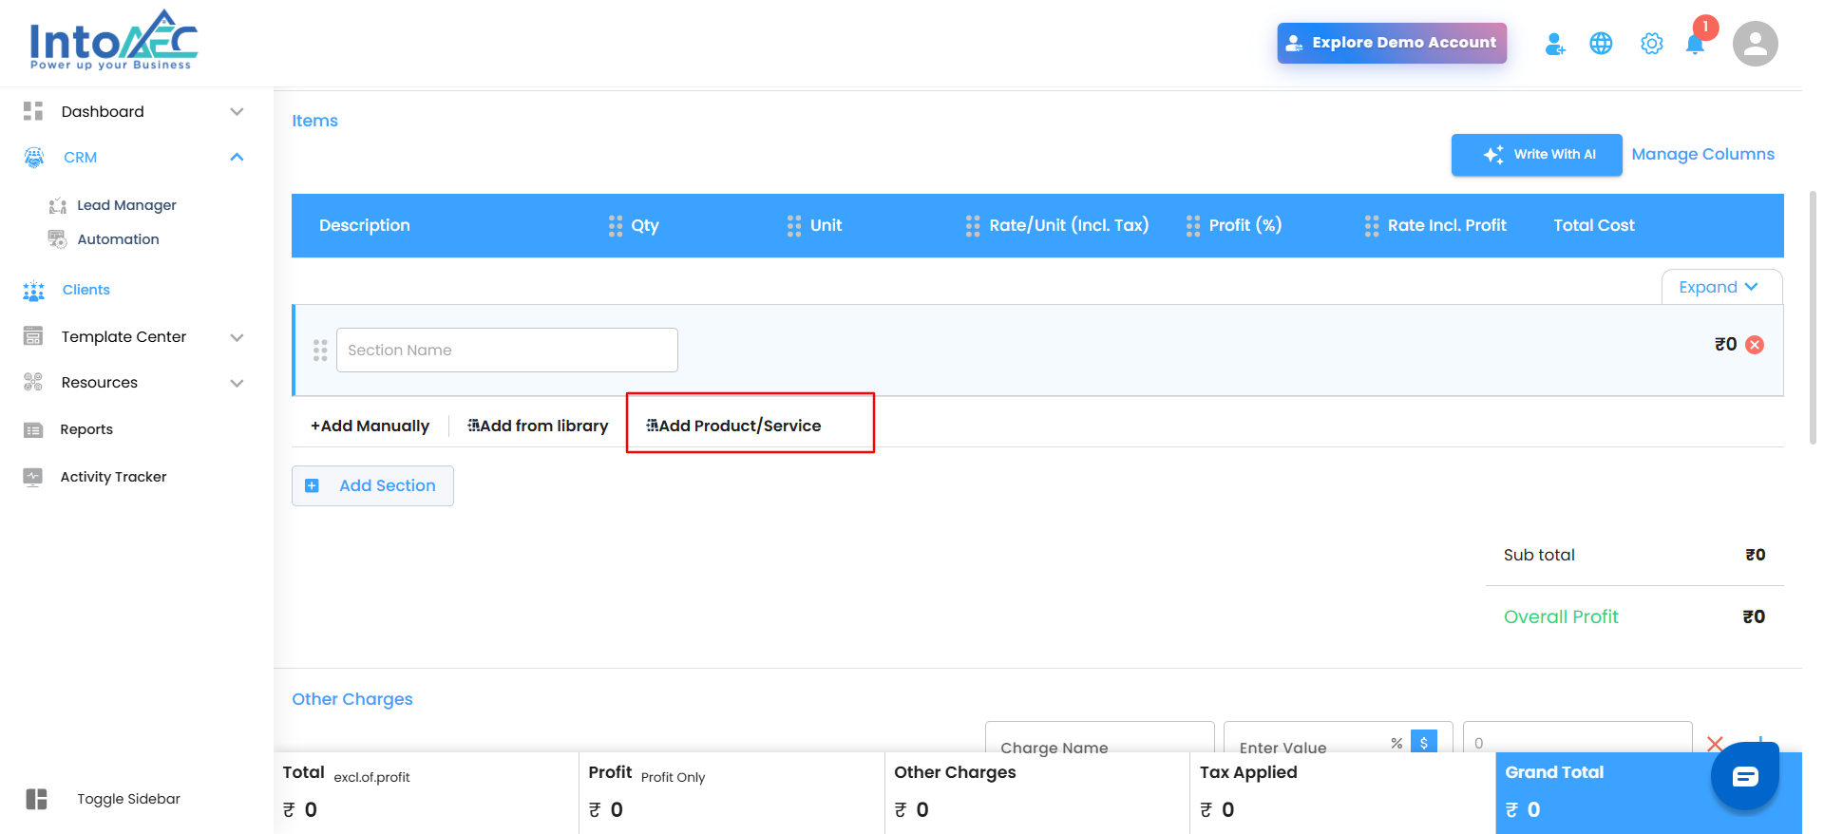Screen dimensions: 1824x834
Task: Click the Activity Tracker icon
Action: [x=33, y=477]
